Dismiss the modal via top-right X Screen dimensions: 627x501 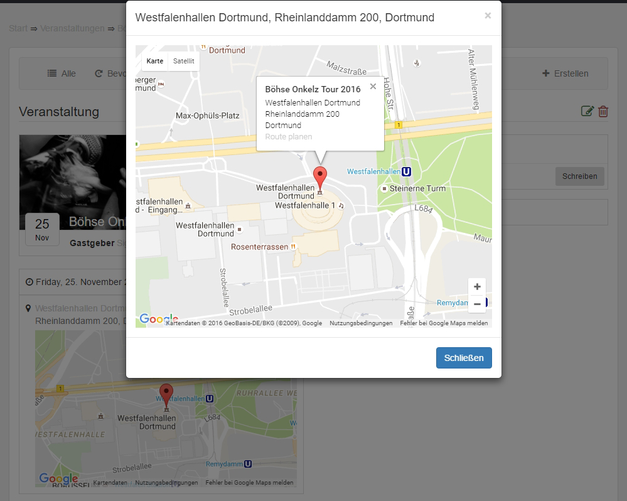tap(488, 16)
